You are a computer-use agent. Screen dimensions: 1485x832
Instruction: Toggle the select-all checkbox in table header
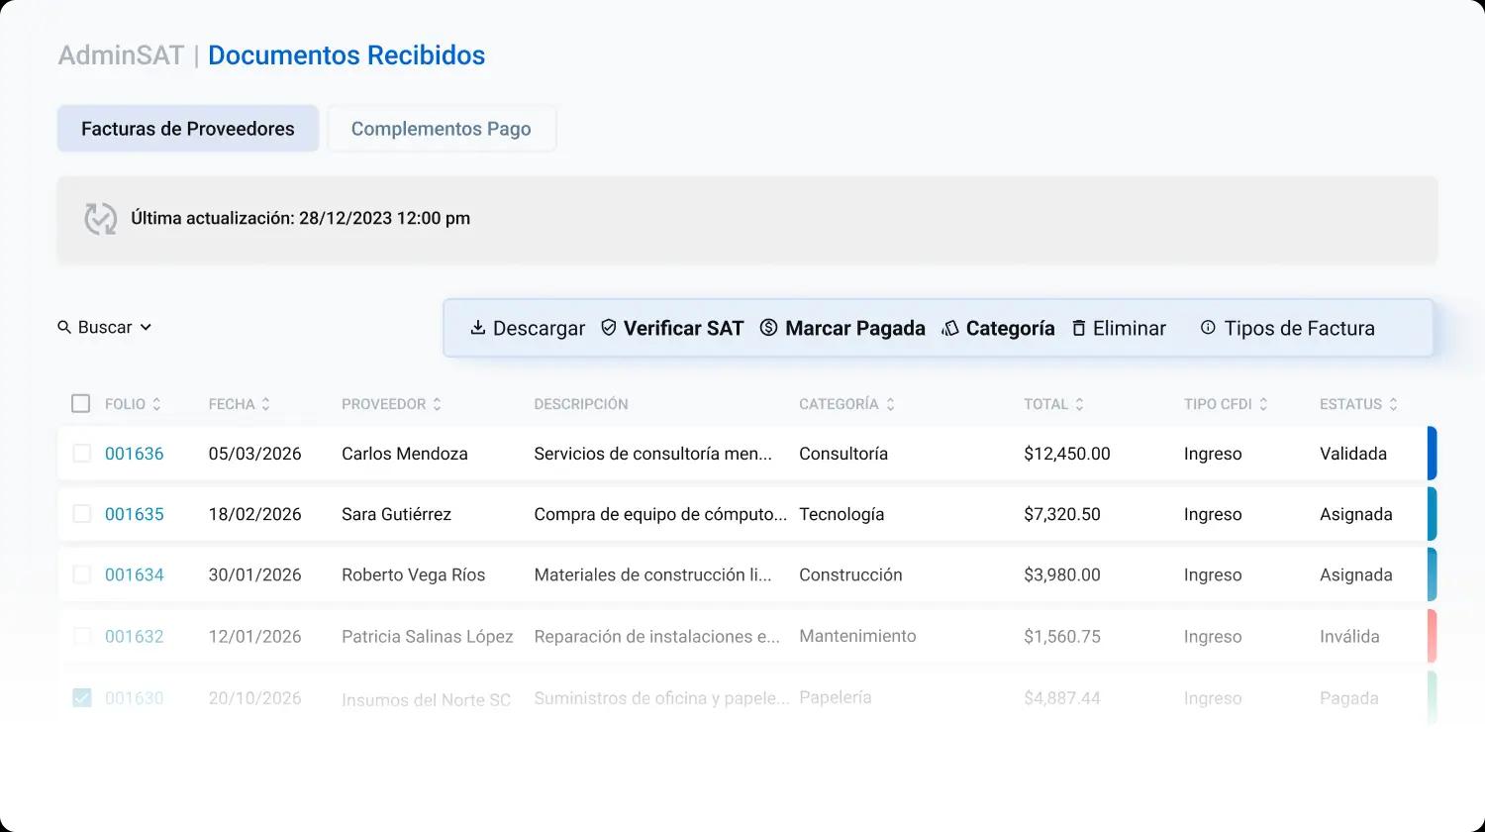tap(81, 403)
